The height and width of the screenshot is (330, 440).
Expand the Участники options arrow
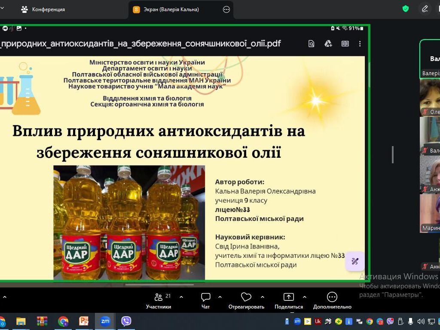(181, 297)
